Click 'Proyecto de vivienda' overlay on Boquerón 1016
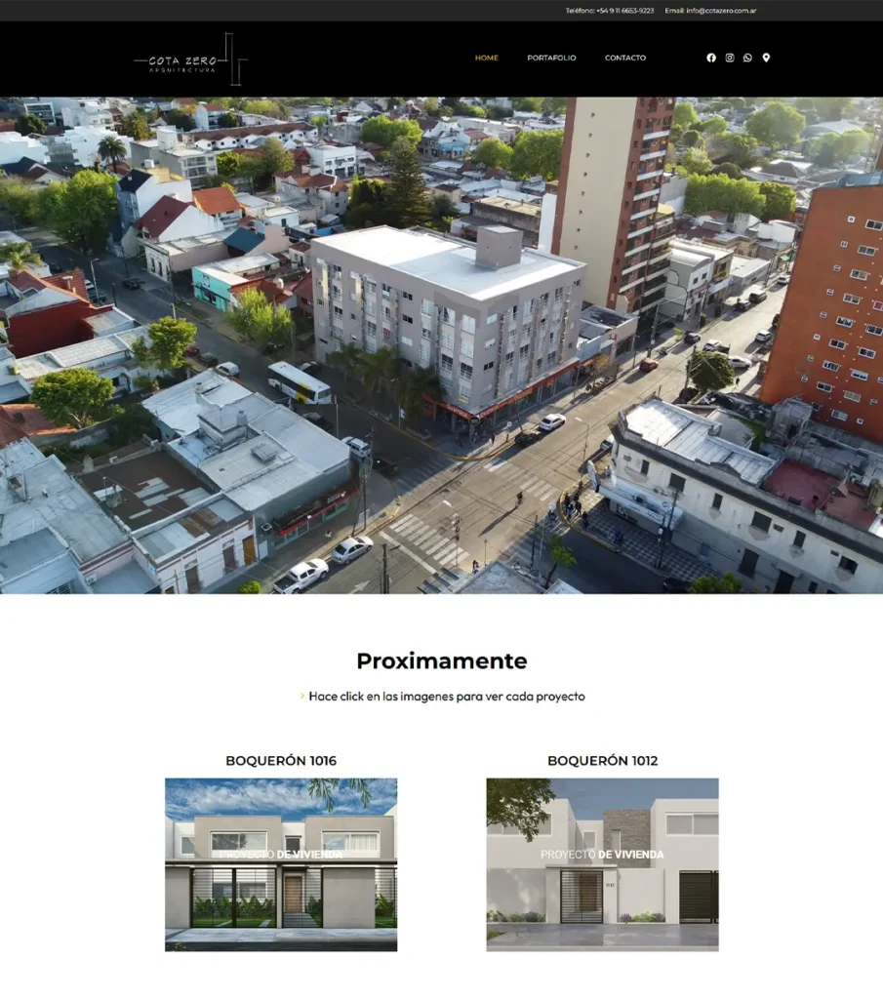The image size is (883, 999). pyautogui.click(x=281, y=855)
